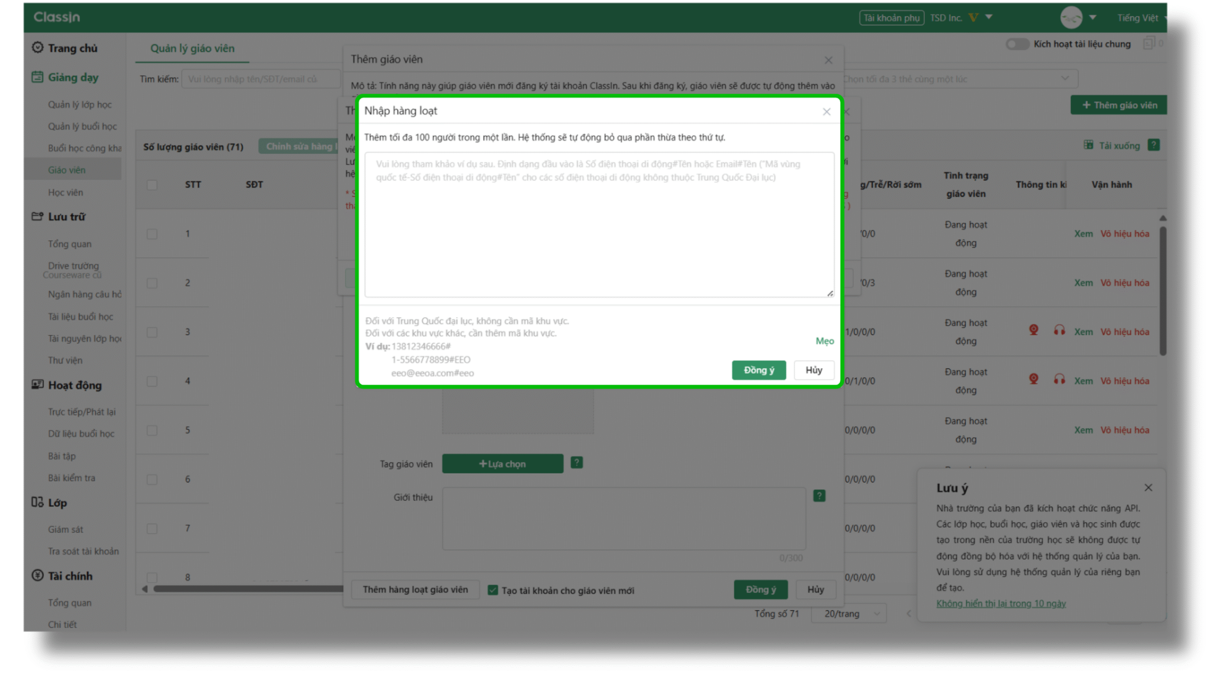Click the green help icon beside Tải xuống
The height and width of the screenshot is (676, 1230).
(x=1153, y=145)
